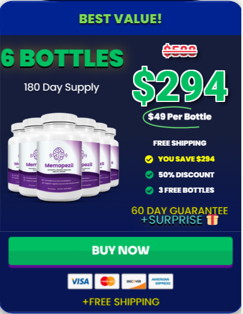Choose the Mastercard payment icon

click(107, 281)
